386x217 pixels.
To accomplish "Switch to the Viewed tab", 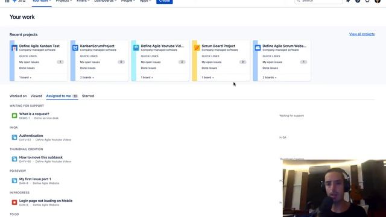I will pyautogui.click(x=36, y=96).
